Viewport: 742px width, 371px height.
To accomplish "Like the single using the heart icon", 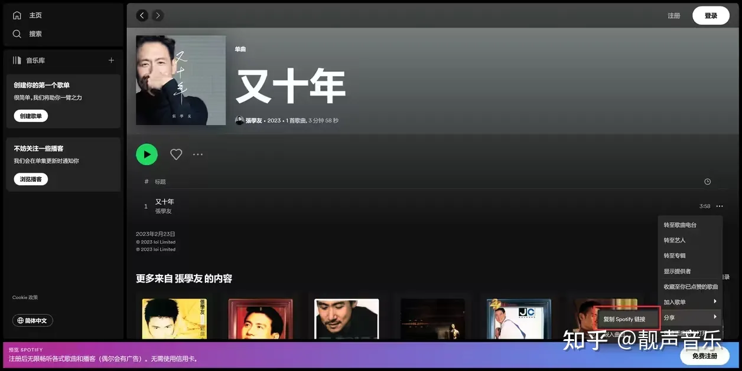I will (176, 155).
